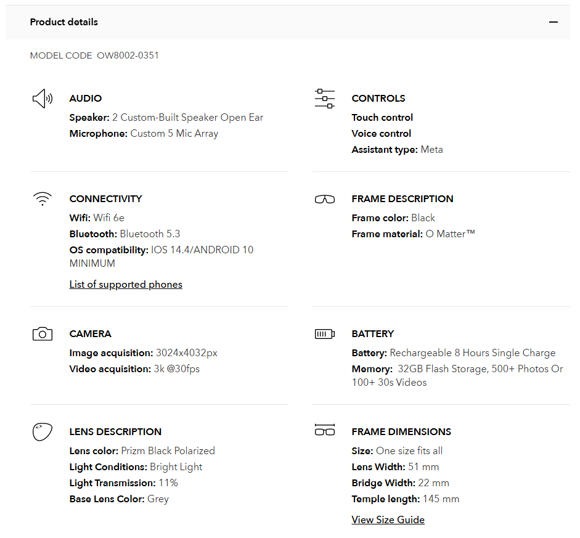Click the Lens Description lens icon
Viewport: 580px width, 538px height.
click(42, 431)
